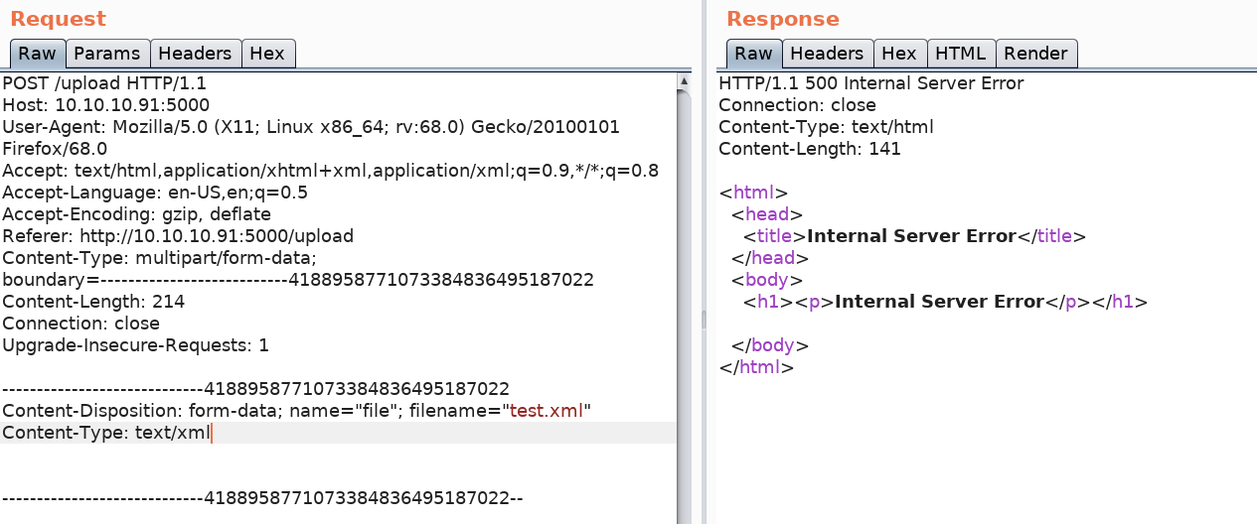
Task: Switch to the response Hex tab
Action: click(899, 54)
